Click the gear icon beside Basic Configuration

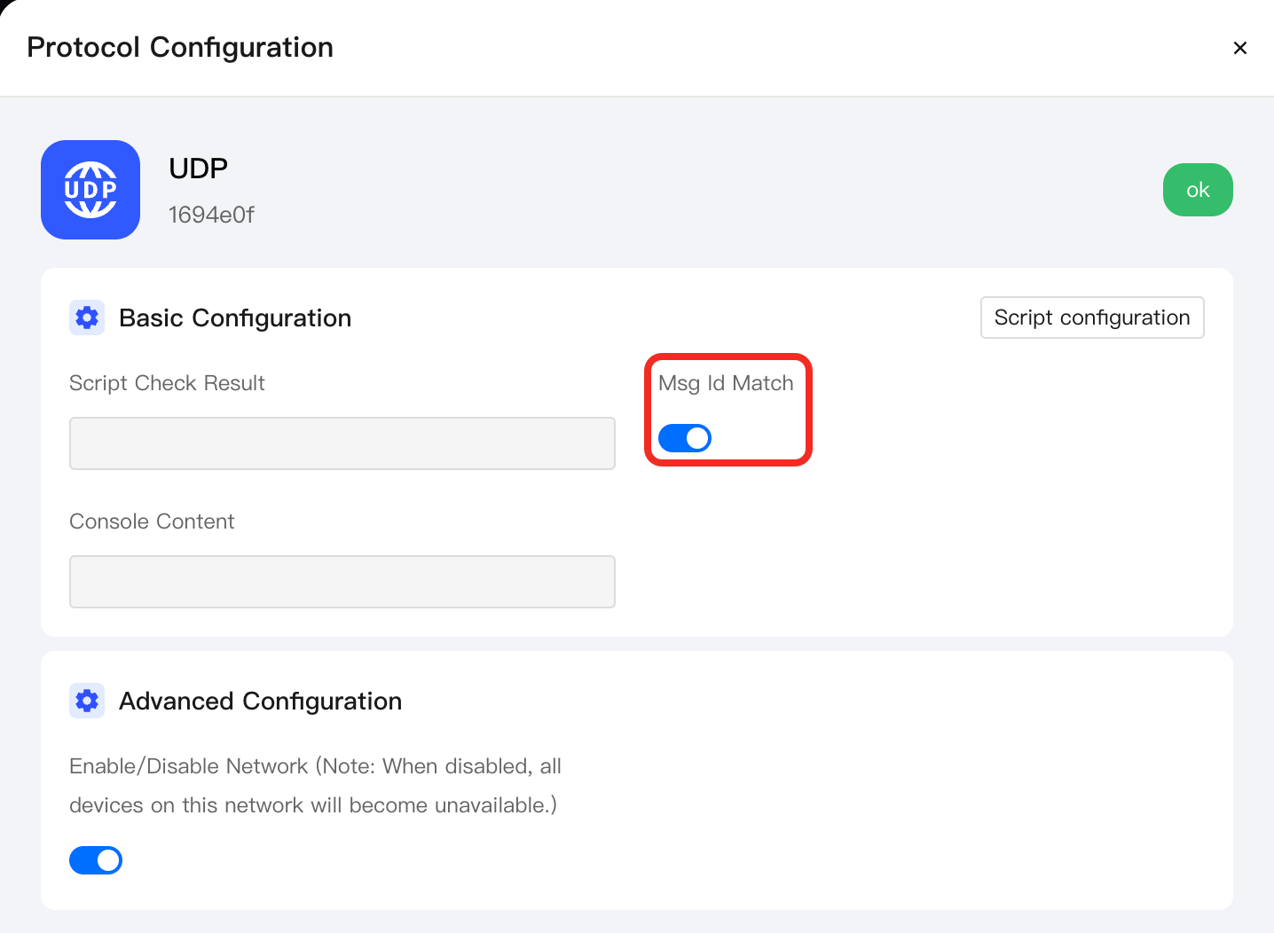coord(87,318)
